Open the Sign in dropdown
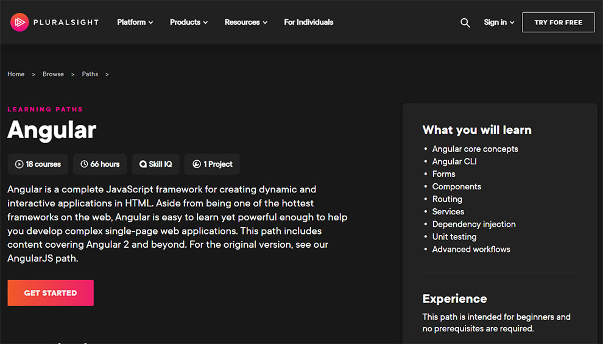Screen dimensions: 603x344 pos(499,23)
